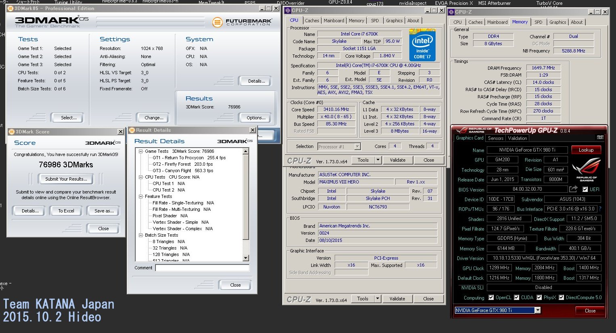Click Close button in Result Details window
Viewport: 616px width, 333px height.
tap(235, 285)
